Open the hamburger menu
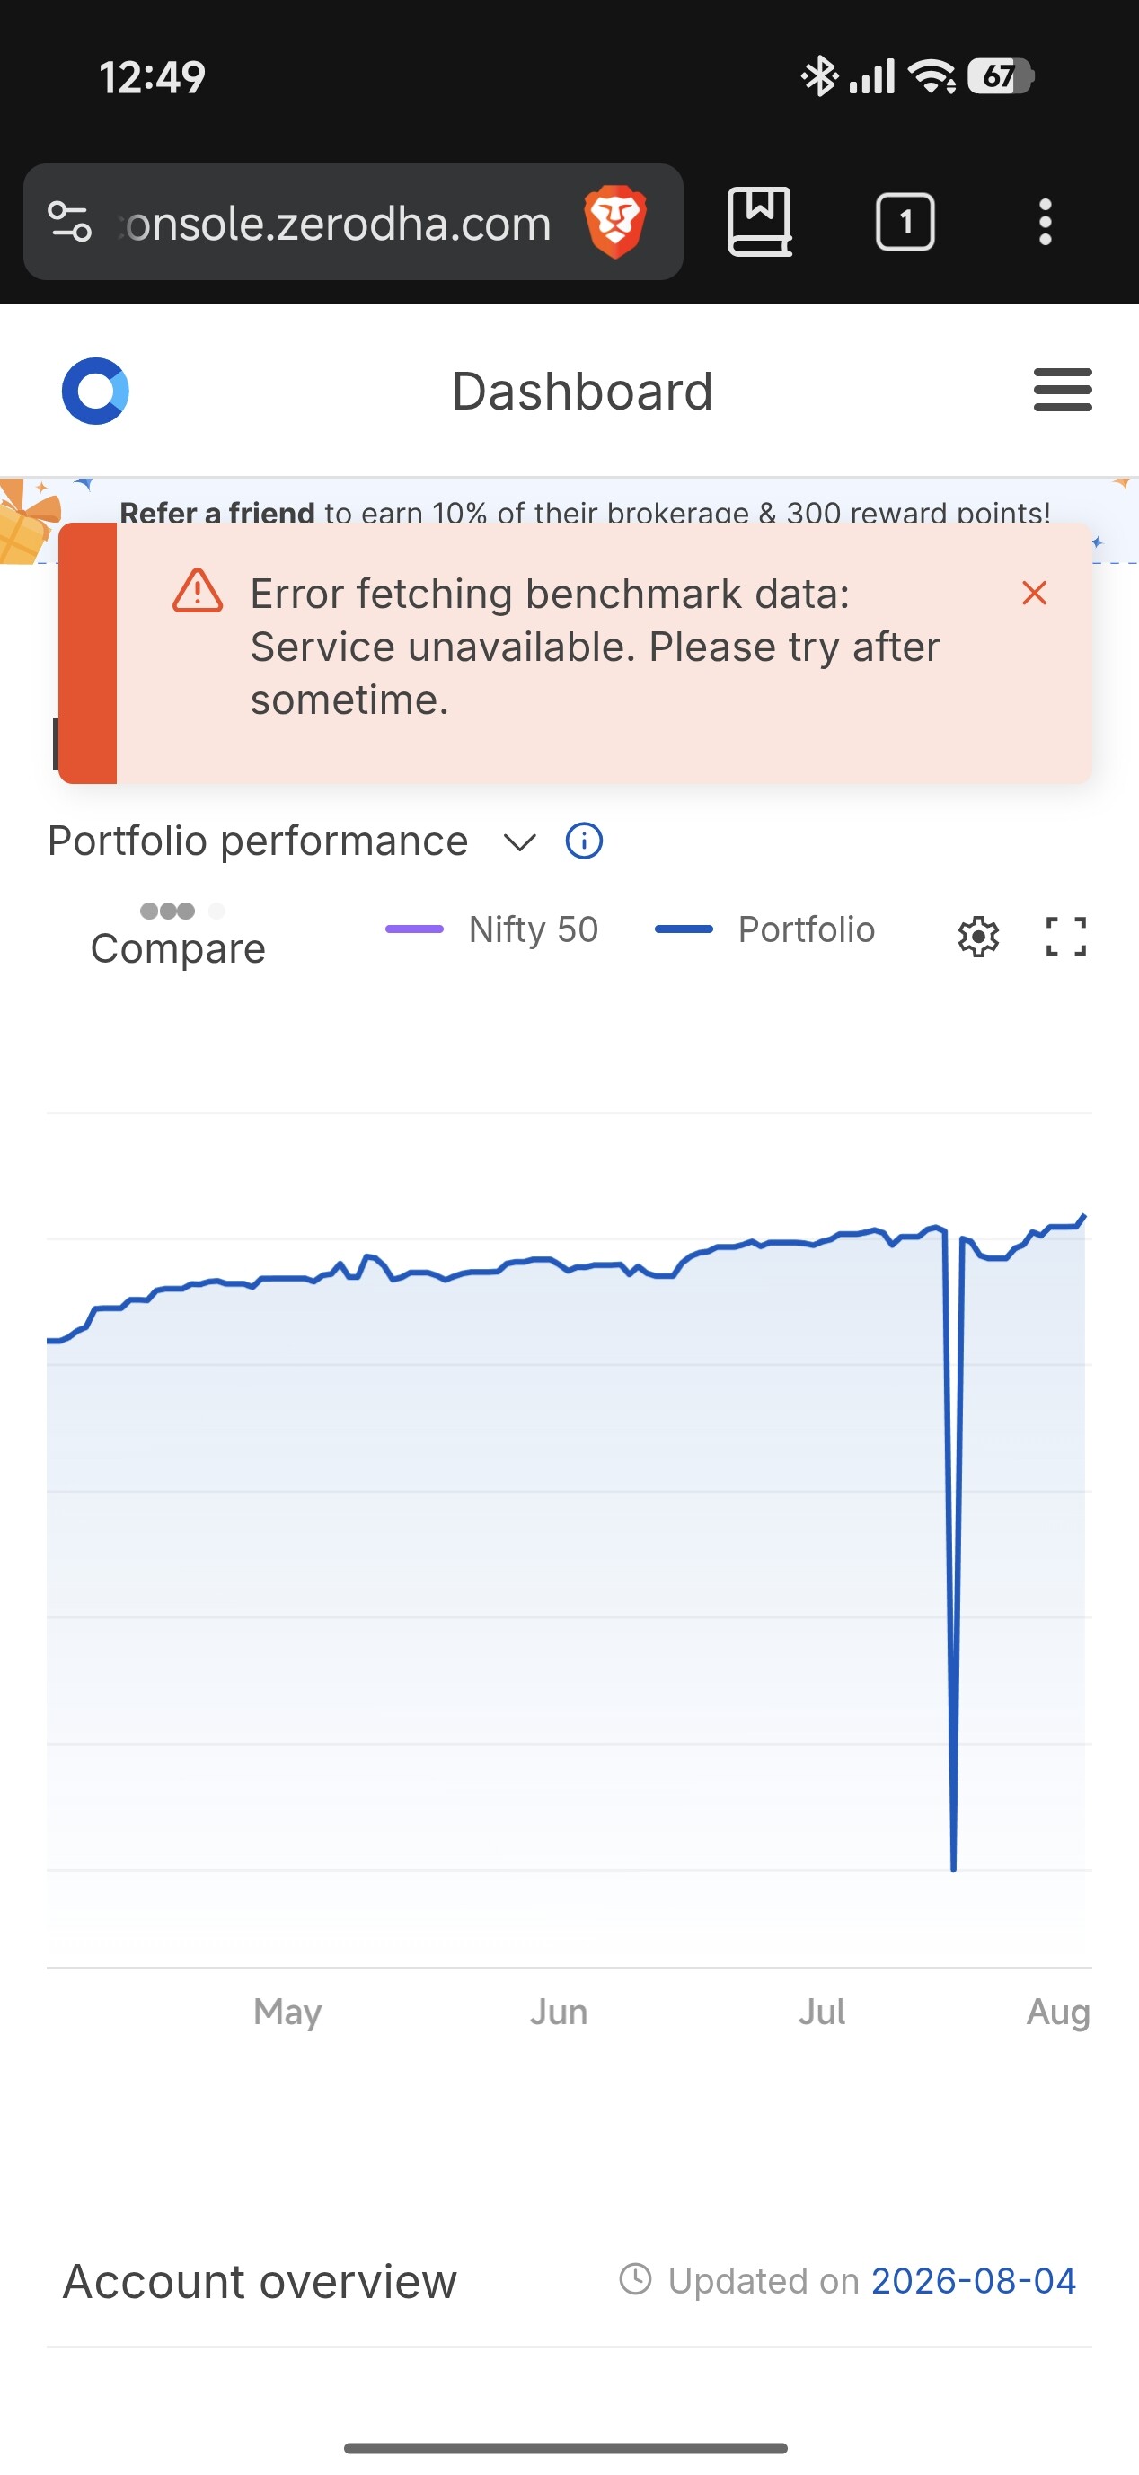The height and width of the screenshot is (2475, 1139). pyautogui.click(x=1062, y=390)
